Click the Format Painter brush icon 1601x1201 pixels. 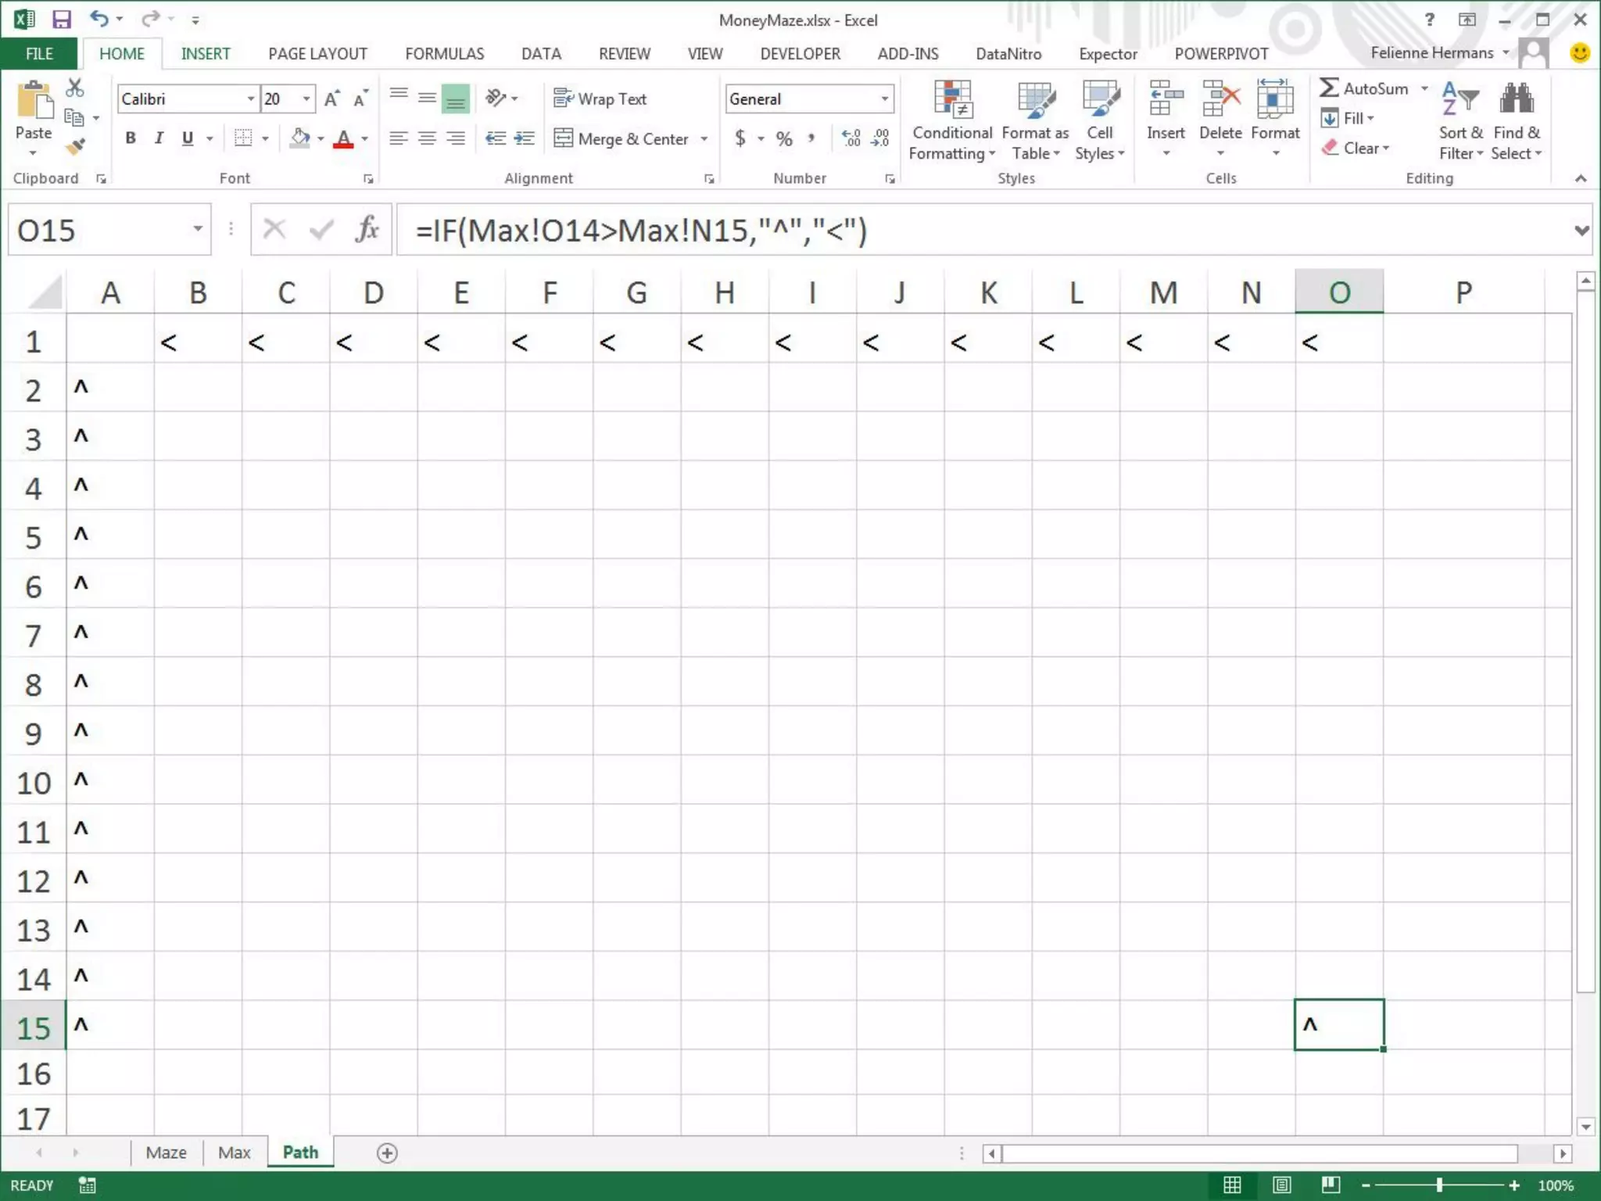[75, 146]
